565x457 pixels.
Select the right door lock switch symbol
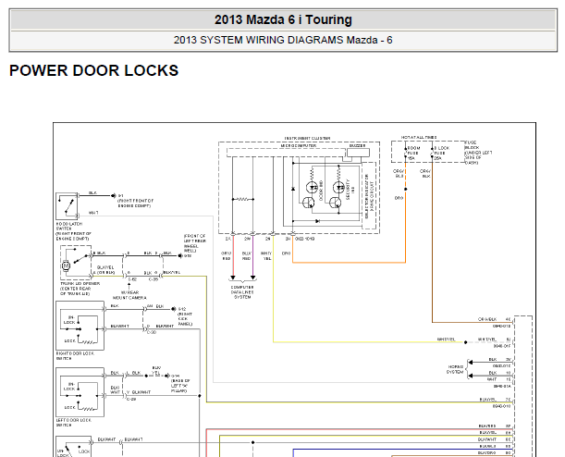click(x=80, y=326)
